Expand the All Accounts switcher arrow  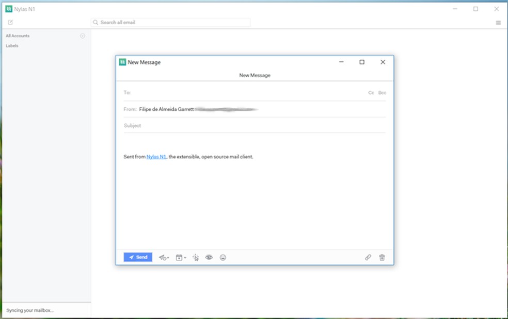click(83, 36)
